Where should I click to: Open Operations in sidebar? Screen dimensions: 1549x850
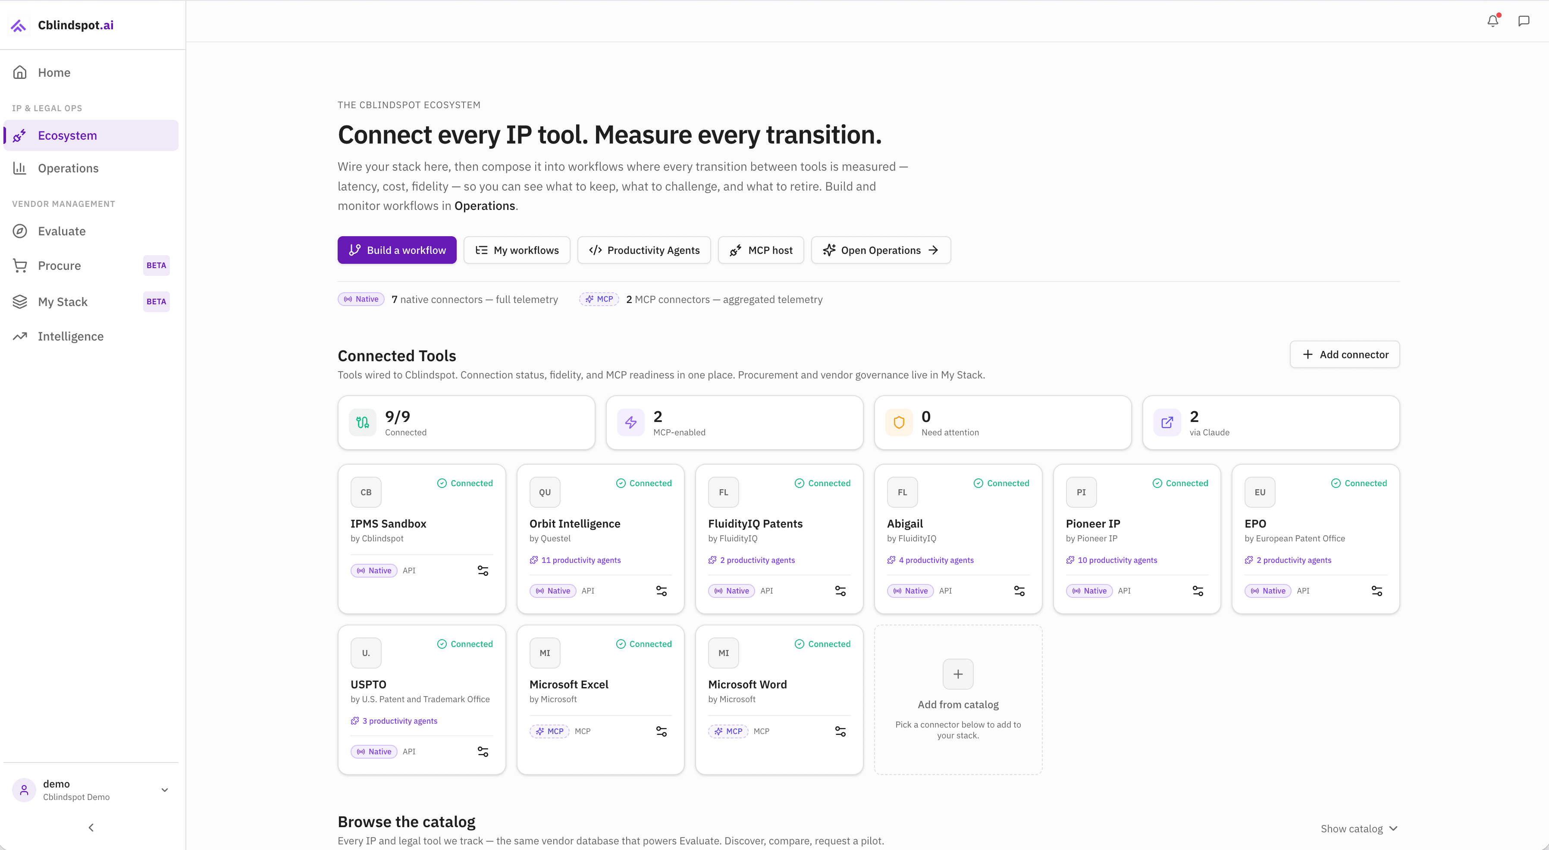[91, 168]
